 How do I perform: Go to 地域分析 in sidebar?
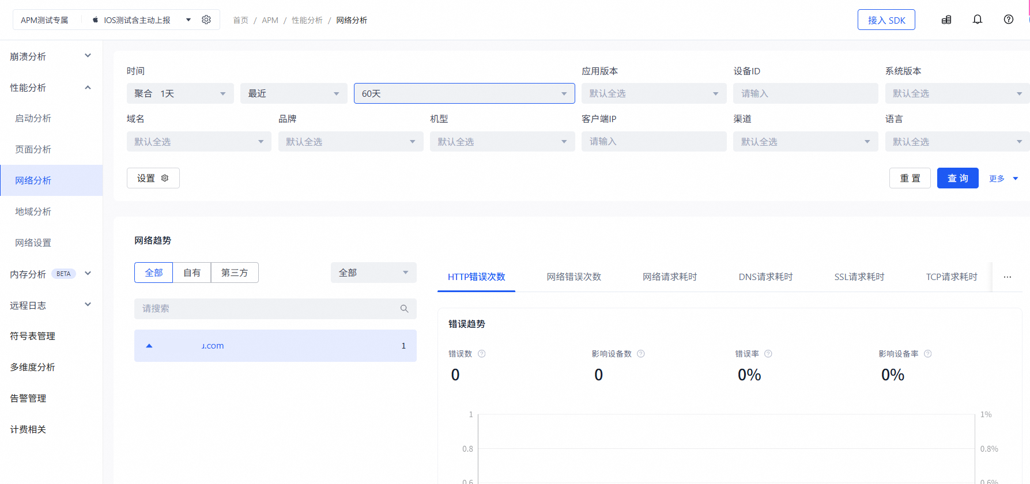point(51,211)
